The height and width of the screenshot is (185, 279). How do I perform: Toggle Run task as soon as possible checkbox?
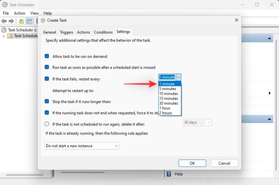click(x=47, y=67)
